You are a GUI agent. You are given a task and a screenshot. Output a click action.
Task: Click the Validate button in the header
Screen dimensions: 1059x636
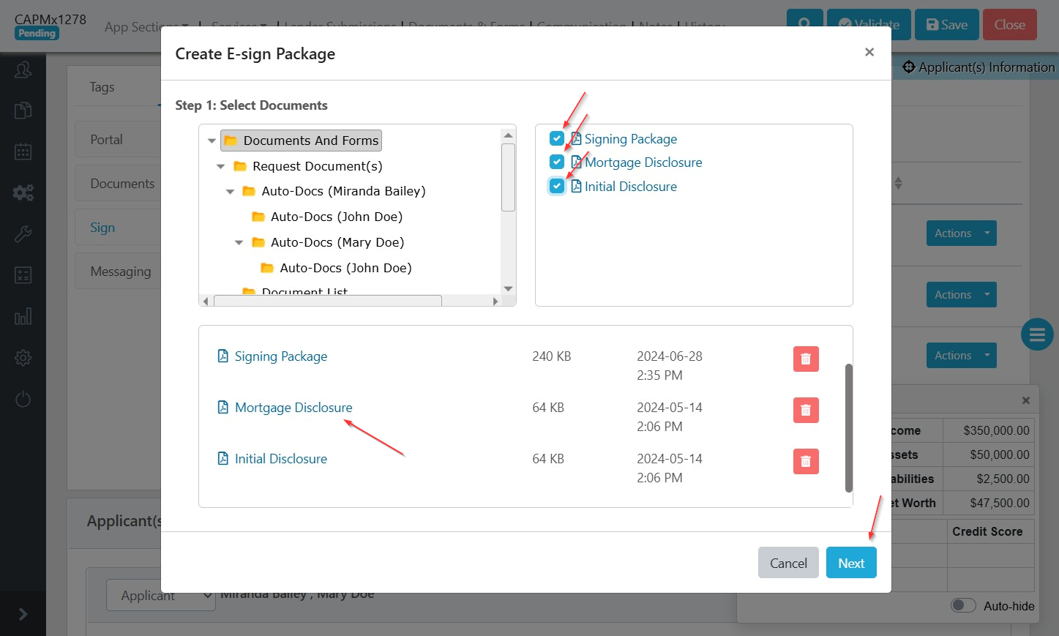coord(869,25)
